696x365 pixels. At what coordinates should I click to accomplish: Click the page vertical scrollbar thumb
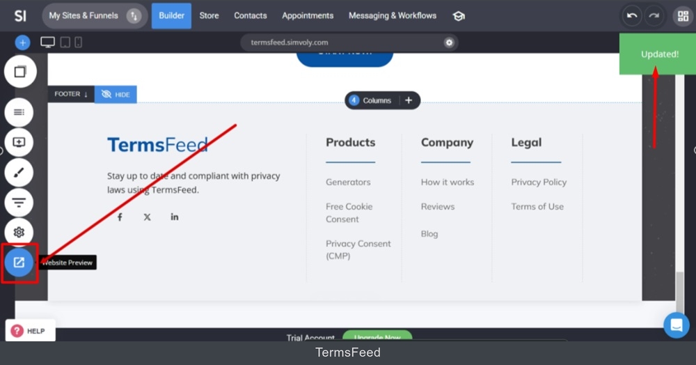[680, 292]
